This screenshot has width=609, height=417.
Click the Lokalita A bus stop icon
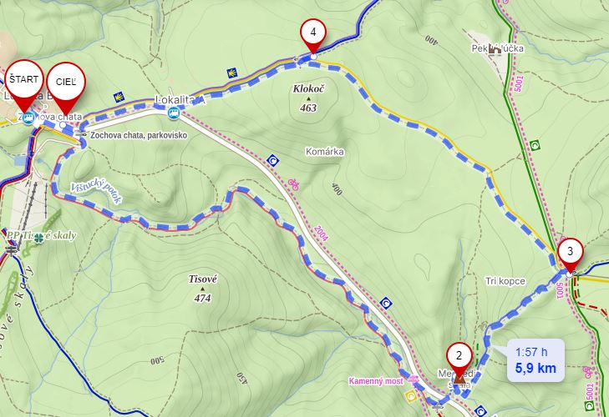click(x=174, y=113)
